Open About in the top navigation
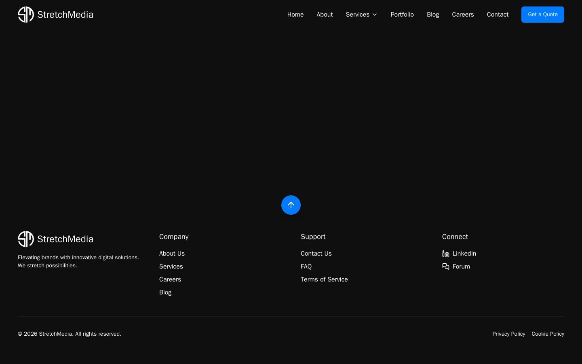The height and width of the screenshot is (364, 582). point(325,15)
